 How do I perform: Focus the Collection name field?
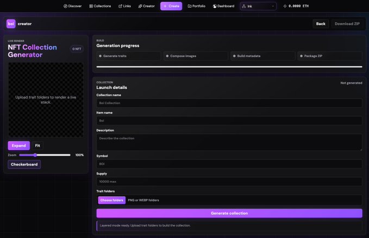coord(229,103)
